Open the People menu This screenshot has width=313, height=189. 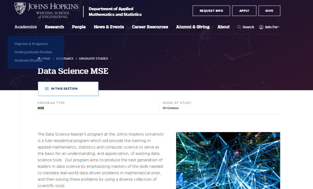(79, 27)
